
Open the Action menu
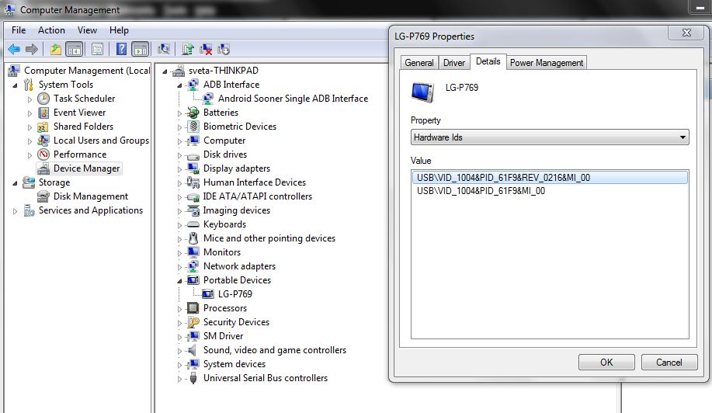(51, 30)
